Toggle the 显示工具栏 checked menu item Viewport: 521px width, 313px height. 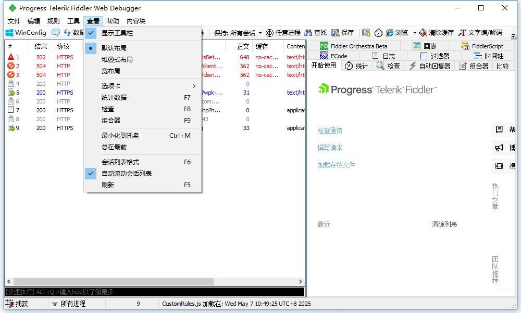click(x=143, y=33)
